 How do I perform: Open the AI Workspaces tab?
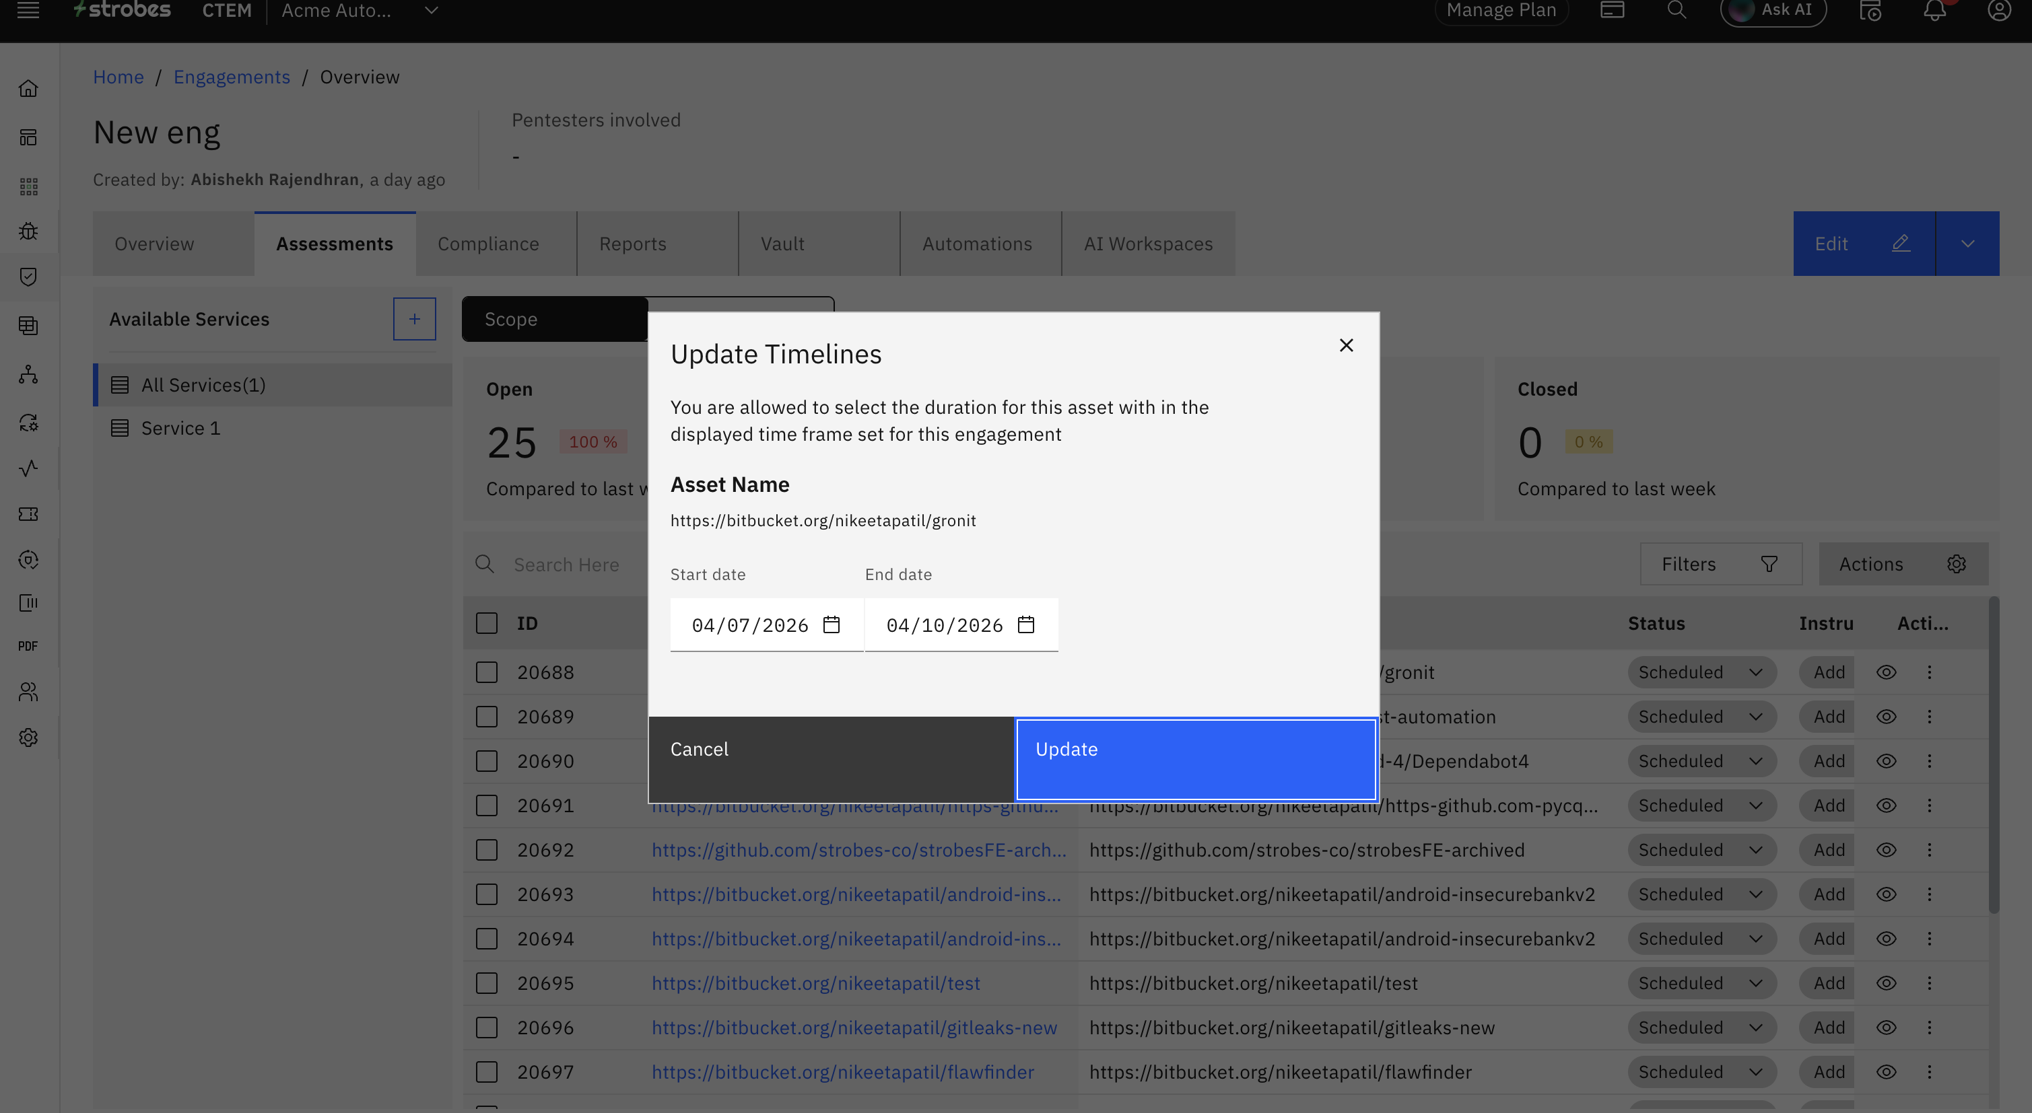click(1148, 244)
